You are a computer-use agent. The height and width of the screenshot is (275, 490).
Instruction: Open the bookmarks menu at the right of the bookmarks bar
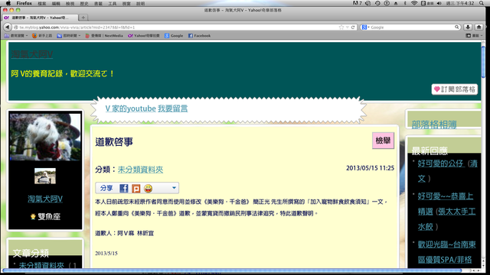[474, 36]
